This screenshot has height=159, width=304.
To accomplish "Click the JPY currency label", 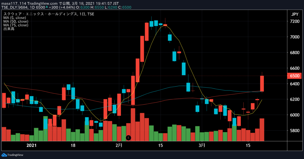I will click(x=295, y=14).
